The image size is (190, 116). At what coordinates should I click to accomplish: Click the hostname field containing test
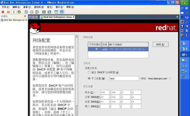[x=124, y=78]
